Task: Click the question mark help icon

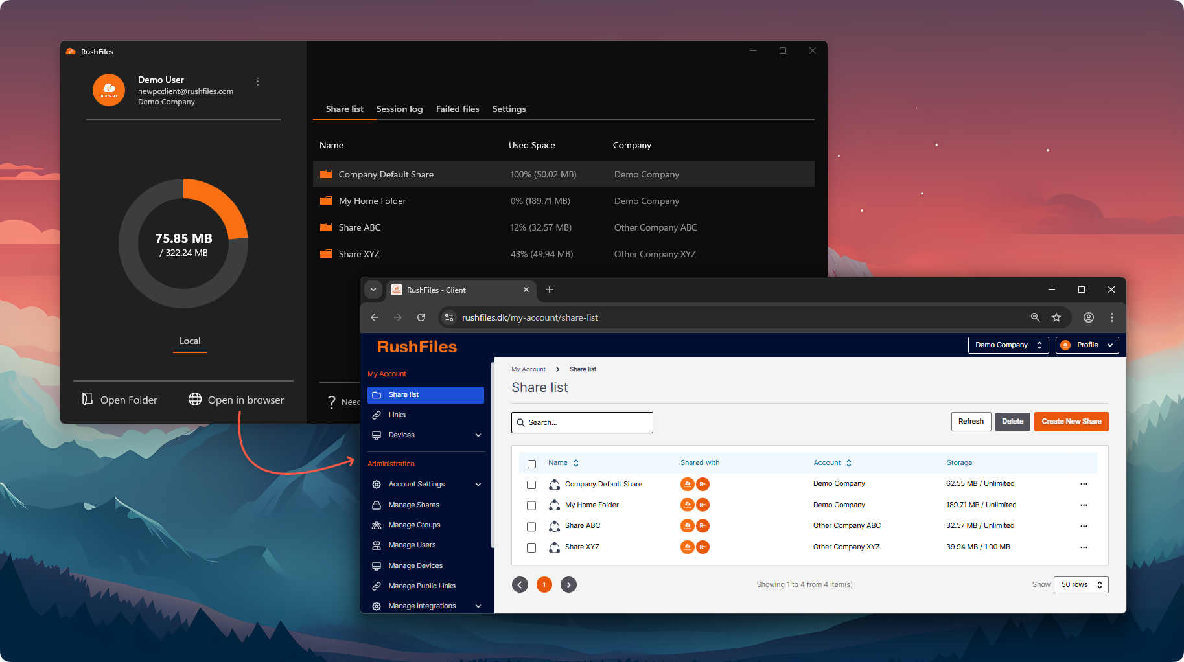Action: click(332, 402)
